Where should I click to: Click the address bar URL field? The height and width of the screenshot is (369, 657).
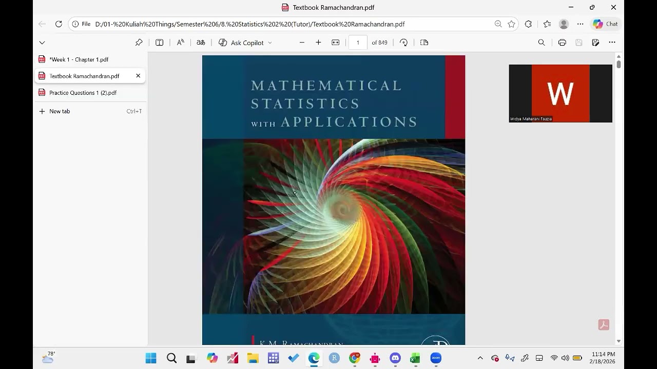click(x=293, y=24)
